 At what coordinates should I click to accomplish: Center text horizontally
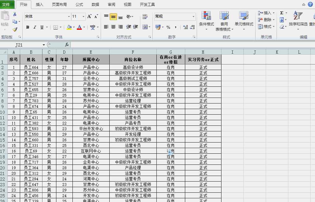click(113, 27)
